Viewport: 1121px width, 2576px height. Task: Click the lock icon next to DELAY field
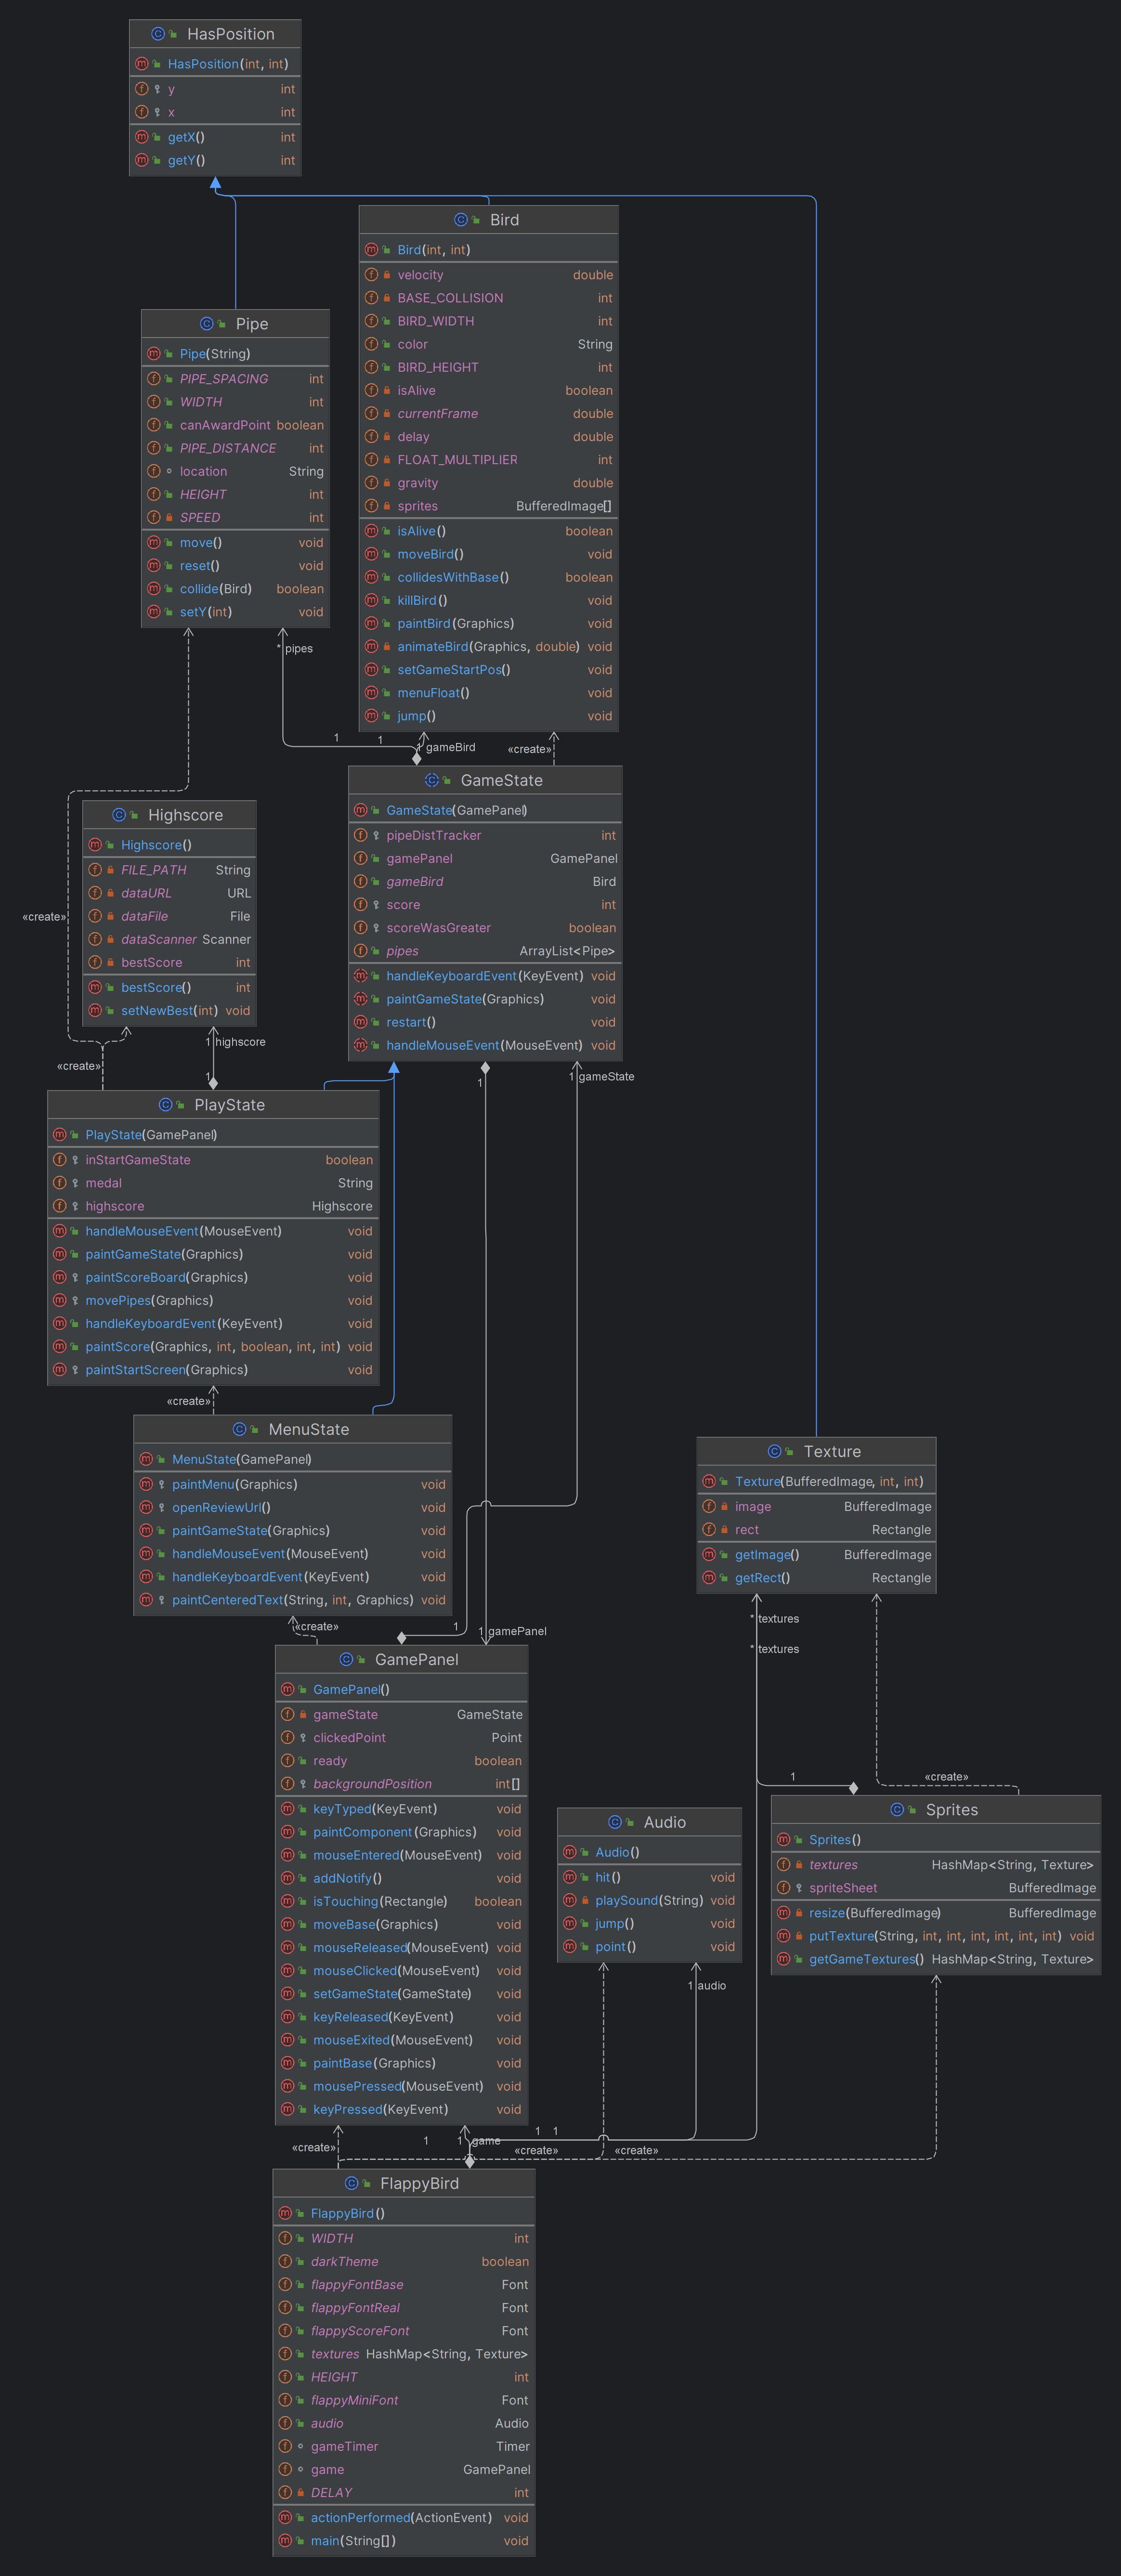(x=300, y=2492)
